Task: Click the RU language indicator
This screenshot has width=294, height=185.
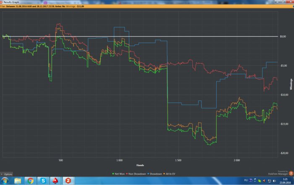Action: coord(246,180)
